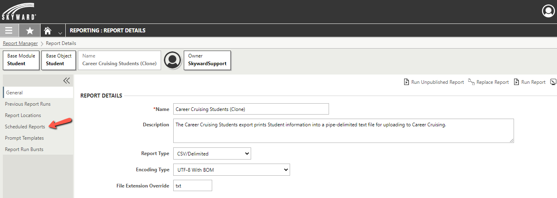Focus the report Name input field

pos(251,109)
